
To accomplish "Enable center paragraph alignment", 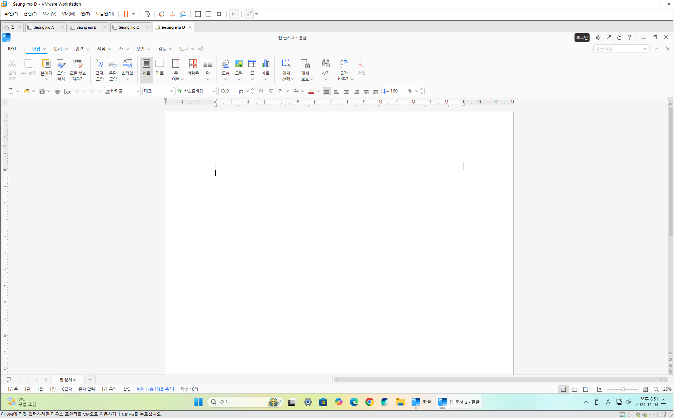I will [346, 91].
